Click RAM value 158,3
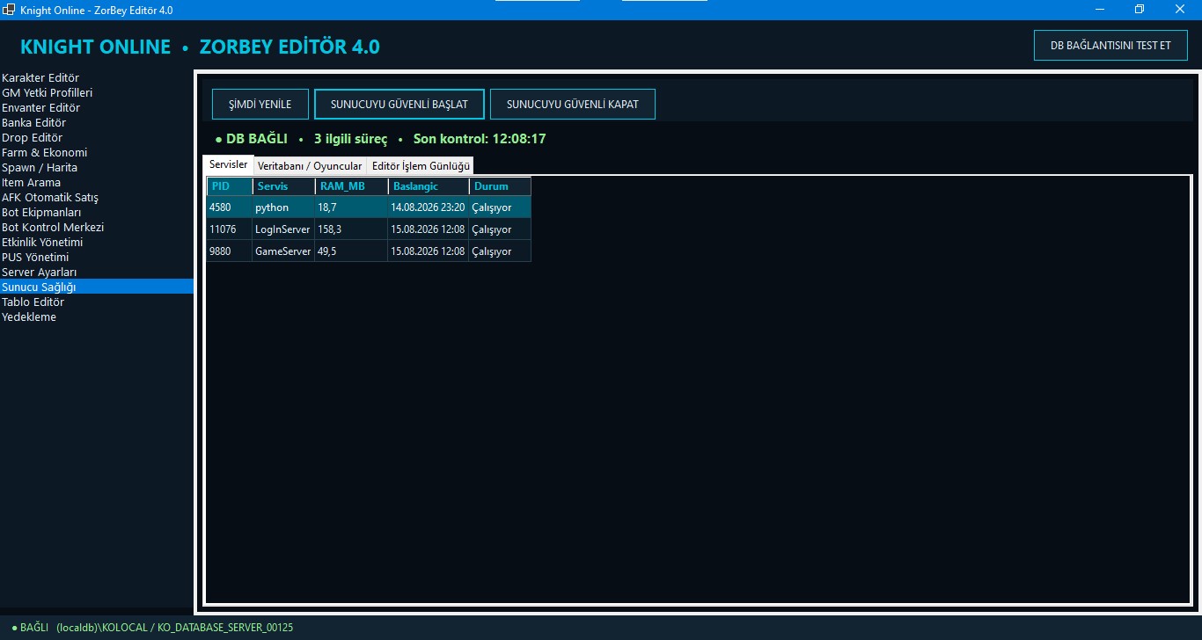The height and width of the screenshot is (640, 1202). pyautogui.click(x=352, y=229)
